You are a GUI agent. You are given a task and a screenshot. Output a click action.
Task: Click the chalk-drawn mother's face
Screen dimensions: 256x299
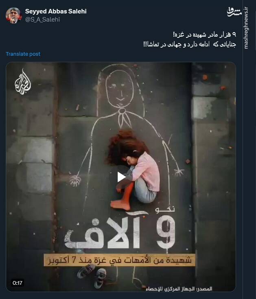tap(120, 88)
